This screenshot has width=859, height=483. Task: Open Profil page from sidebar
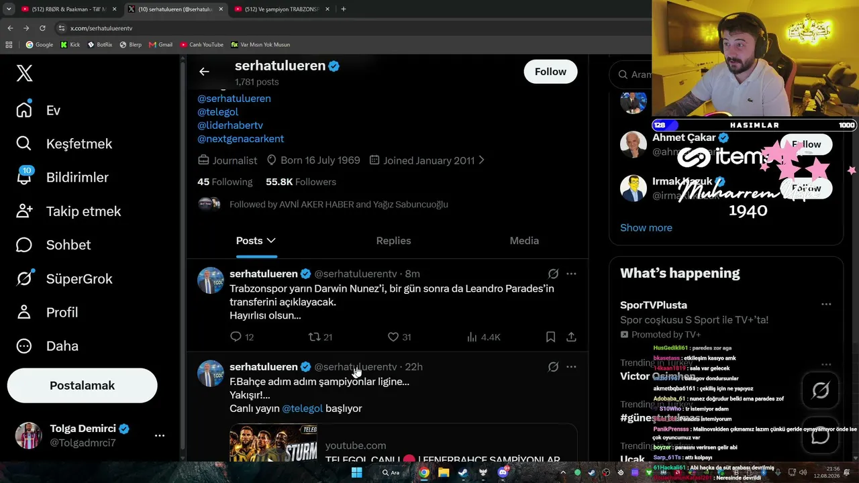(46, 312)
